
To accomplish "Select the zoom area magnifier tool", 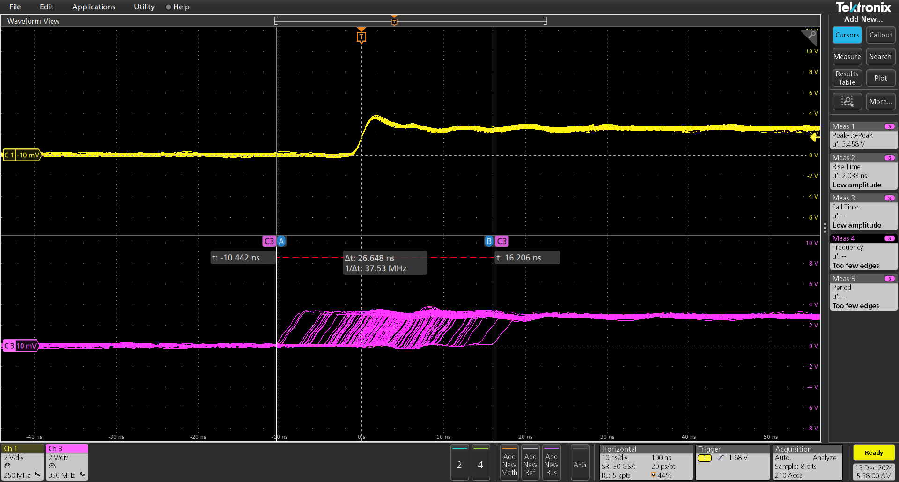I will [847, 101].
